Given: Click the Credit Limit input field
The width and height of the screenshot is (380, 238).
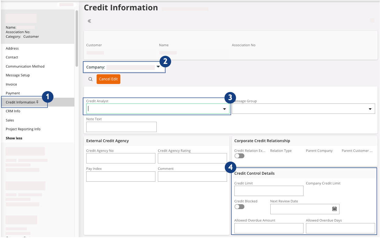Looking at the screenshot, I should click(269, 191).
